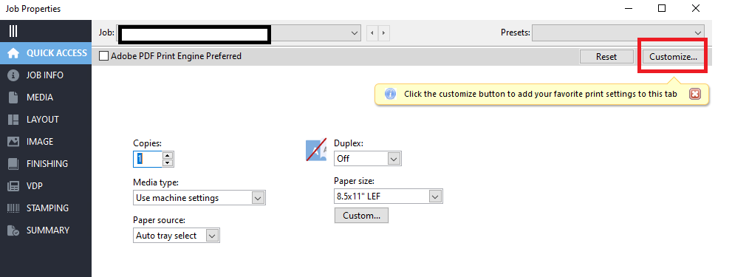Maximize the Job Properties window
The height and width of the screenshot is (277, 732).
coord(662,8)
